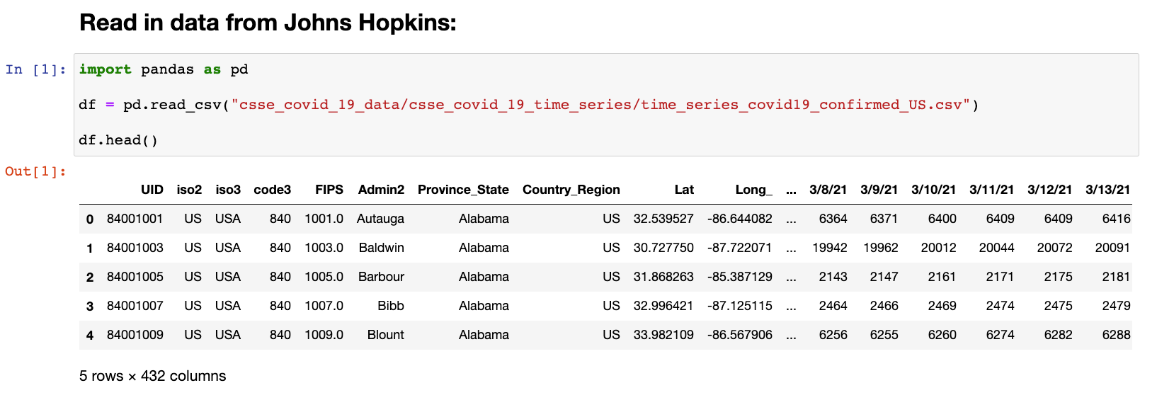Viewport: 1157px width, 395px height.
Task: Click the Province_State column header
Action: pos(463,190)
